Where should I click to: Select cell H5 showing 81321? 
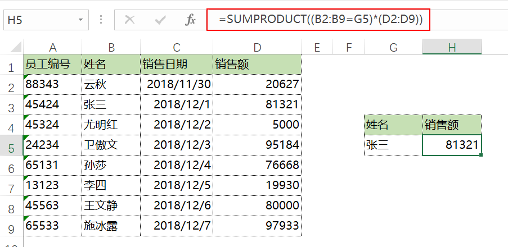tap(452, 145)
